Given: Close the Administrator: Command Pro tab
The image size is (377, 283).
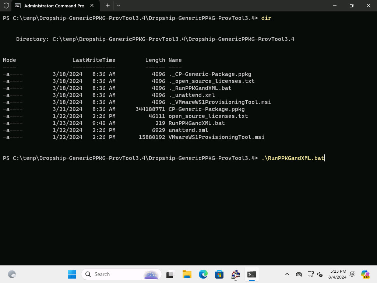Looking at the screenshot, I should tap(92, 6).
